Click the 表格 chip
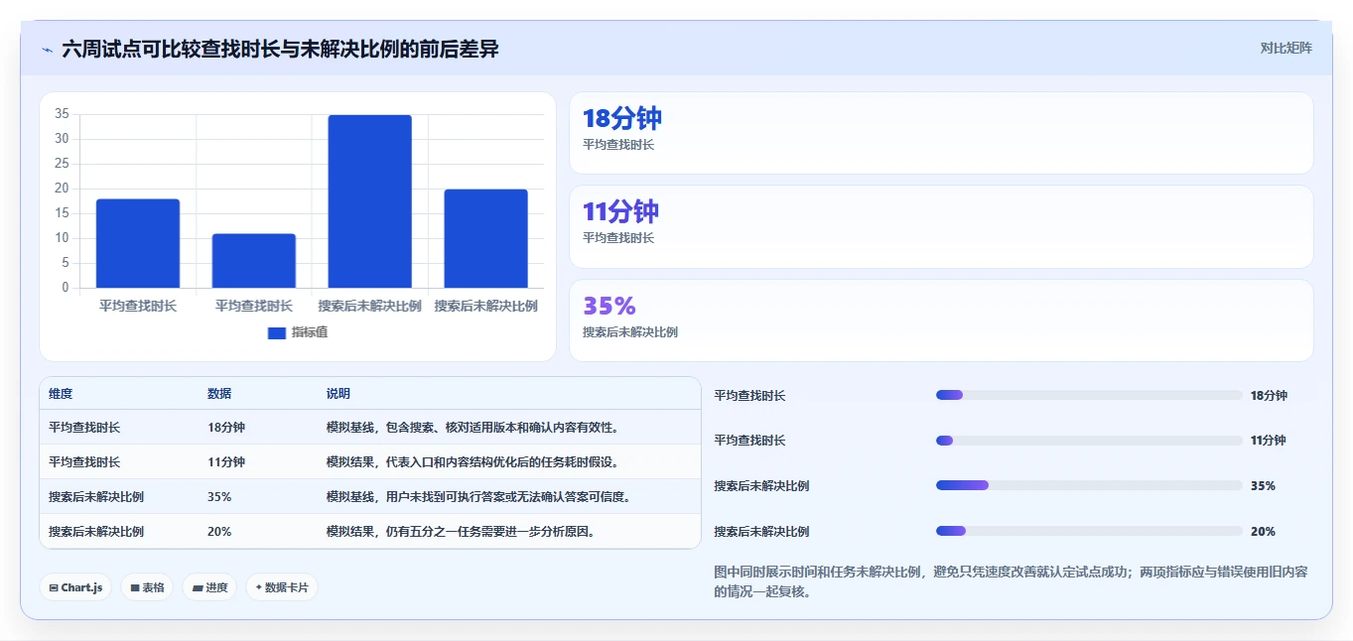1353x641 pixels. (147, 587)
